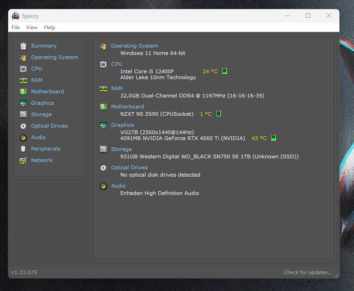The height and width of the screenshot is (291, 354).
Task: Click the green CPU temperature indicator
Action: (x=225, y=71)
